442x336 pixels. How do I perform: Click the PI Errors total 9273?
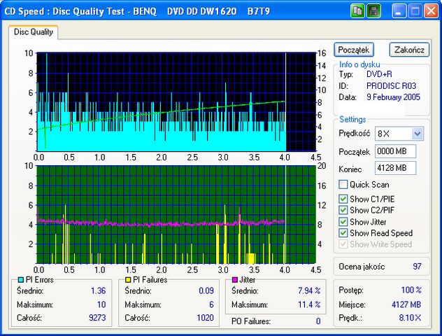[x=97, y=318]
